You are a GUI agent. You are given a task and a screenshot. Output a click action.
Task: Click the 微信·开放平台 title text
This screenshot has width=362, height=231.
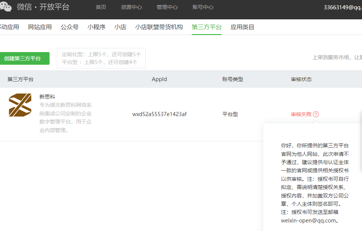coord(43,7)
